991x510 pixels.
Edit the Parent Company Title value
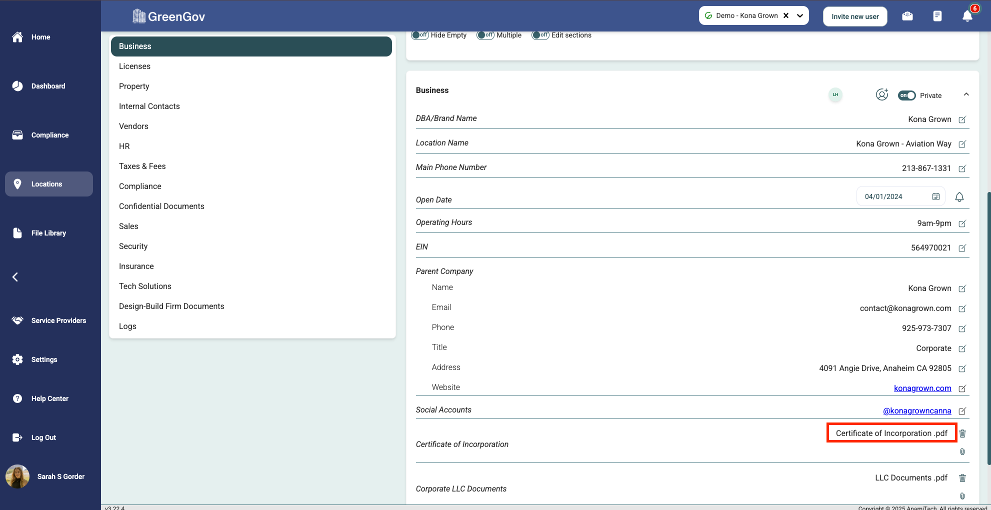tap(962, 348)
